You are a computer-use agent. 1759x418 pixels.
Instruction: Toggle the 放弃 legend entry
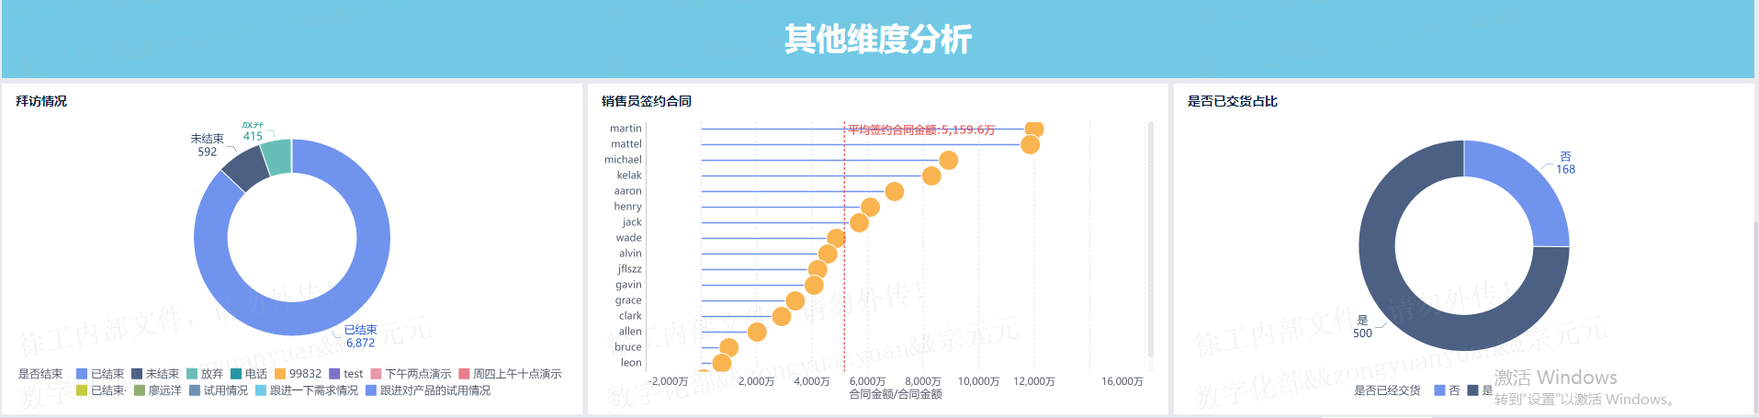pos(204,374)
